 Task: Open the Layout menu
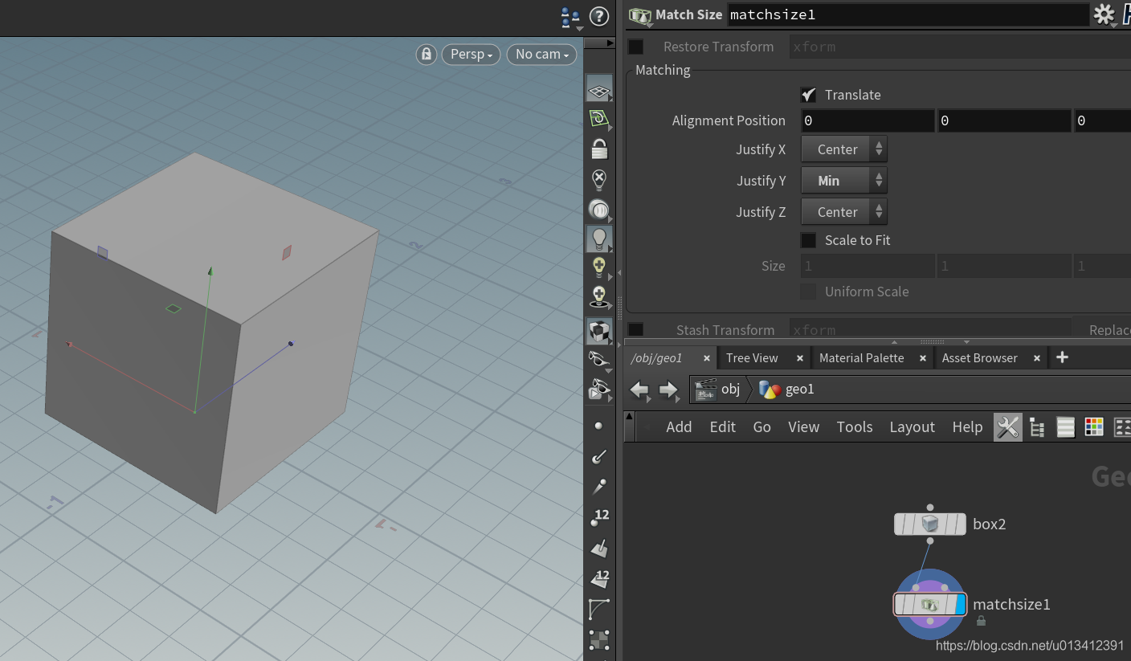pos(912,427)
